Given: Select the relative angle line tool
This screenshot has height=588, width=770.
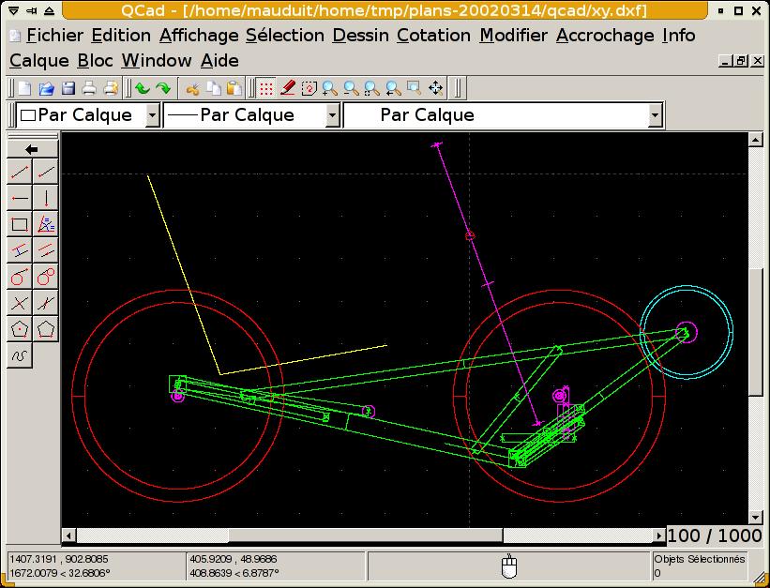Looking at the screenshot, I should tap(46, 303).
